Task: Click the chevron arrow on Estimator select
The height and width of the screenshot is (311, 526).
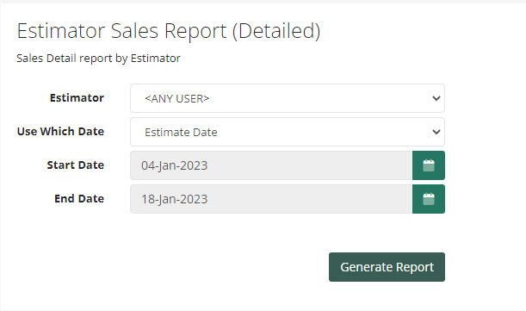Action: pos(436,98)
